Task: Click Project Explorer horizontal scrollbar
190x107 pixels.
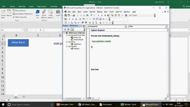Action: tap(73, 99)
